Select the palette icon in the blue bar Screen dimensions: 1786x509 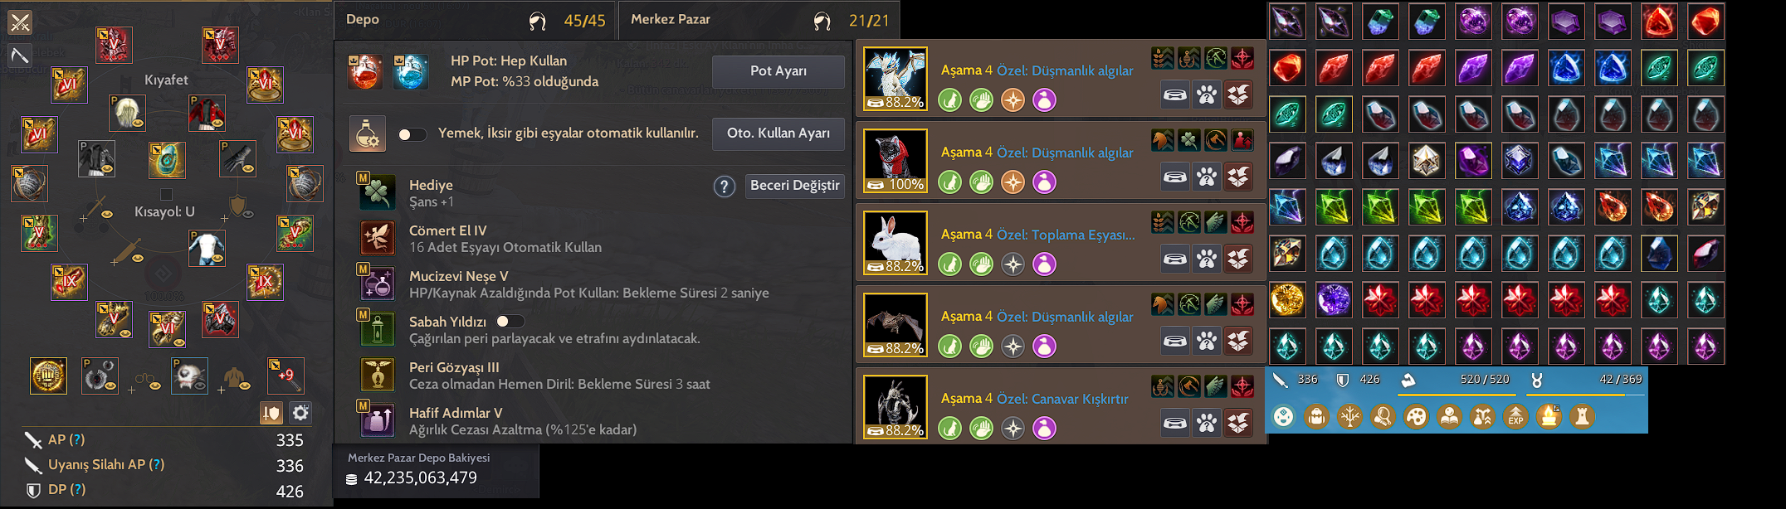tap(1416, 416)
